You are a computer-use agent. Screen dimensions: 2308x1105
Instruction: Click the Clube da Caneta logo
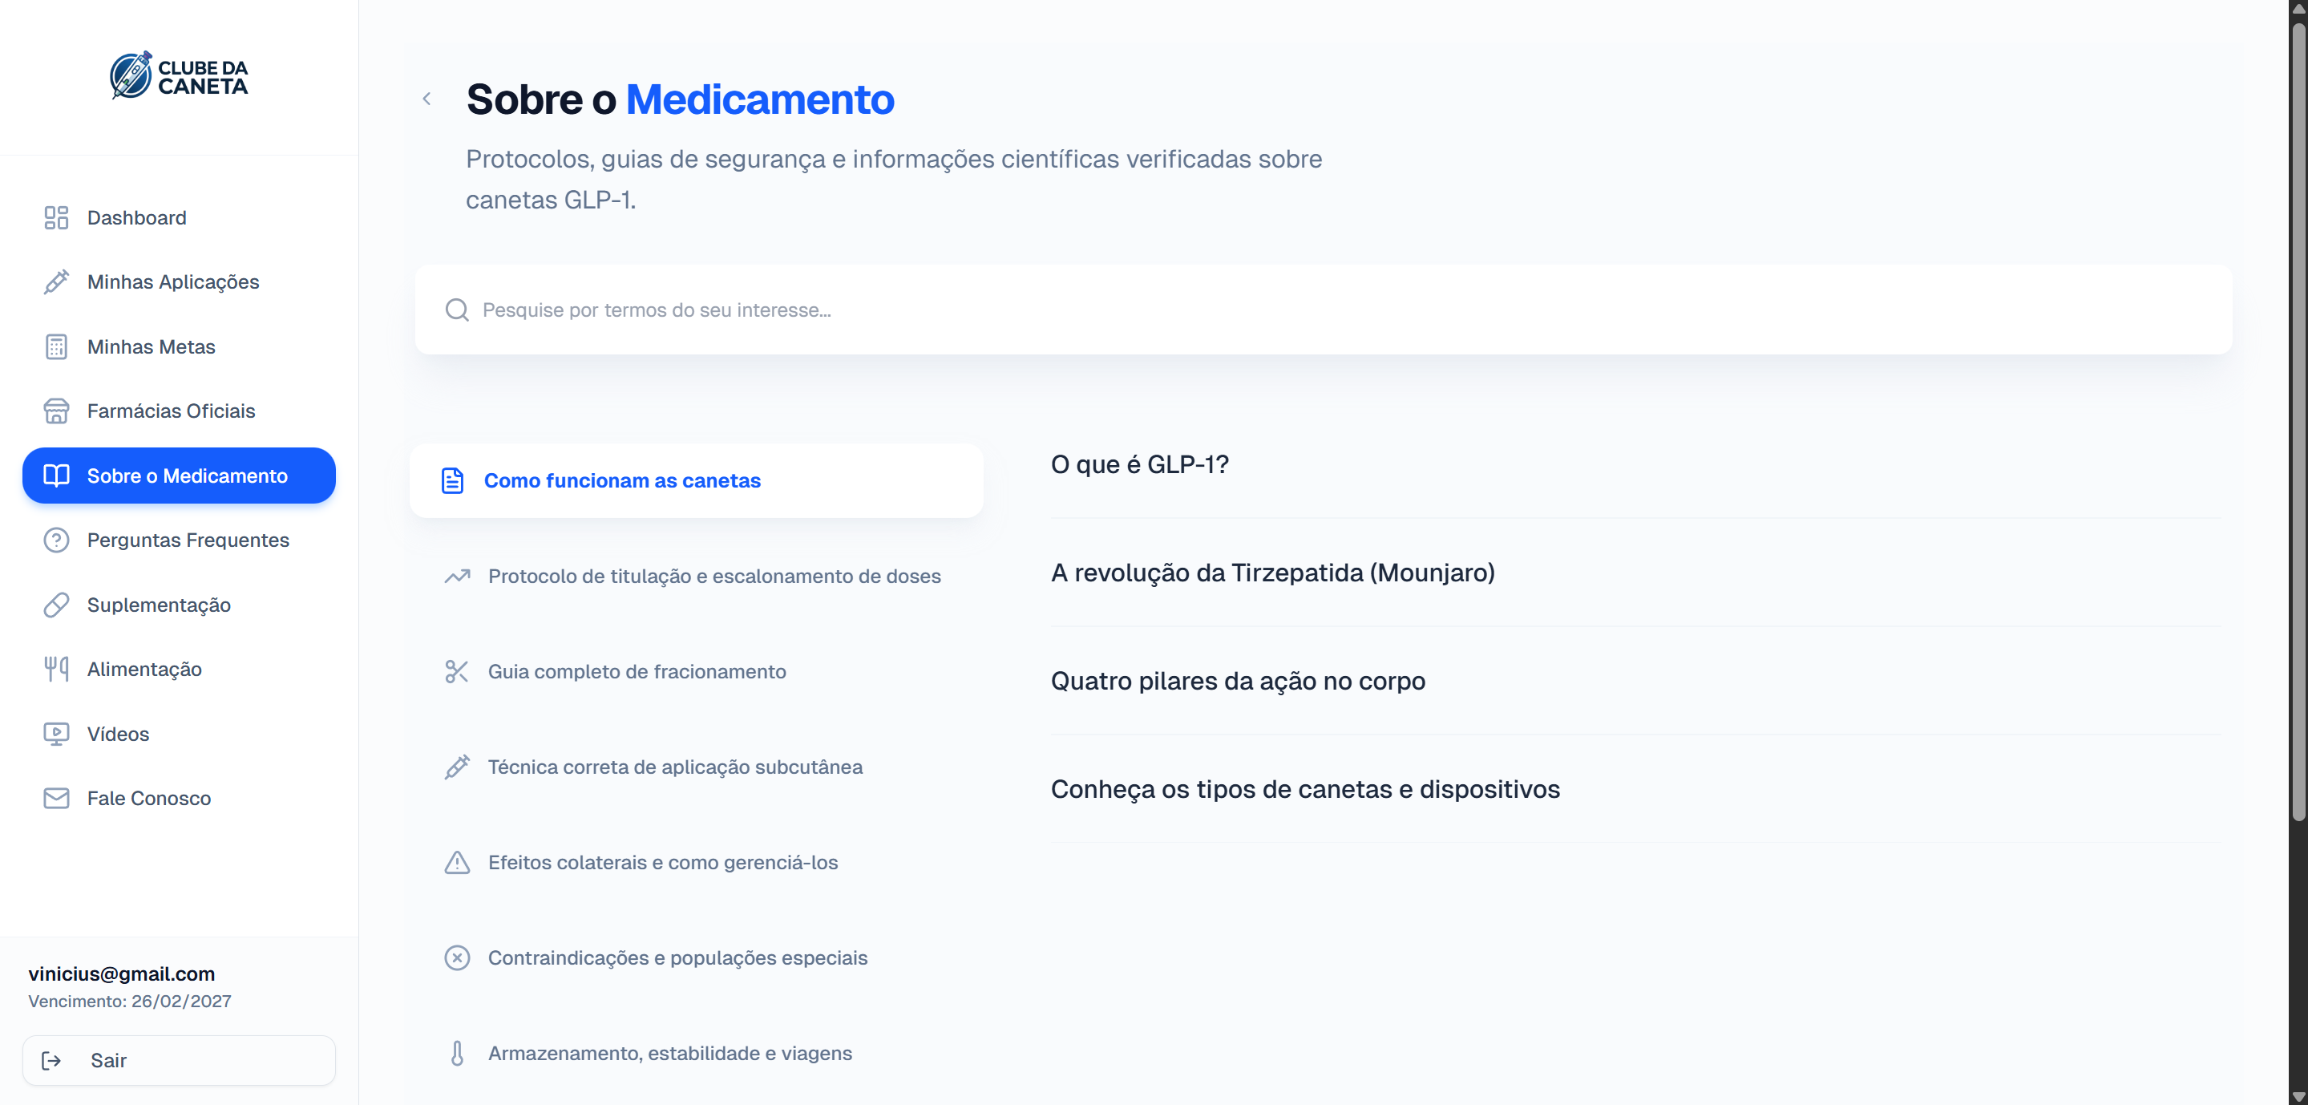(x=178, y=77)
